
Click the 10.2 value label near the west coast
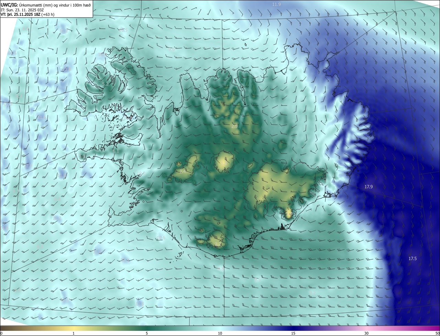[x=141, y=173]
